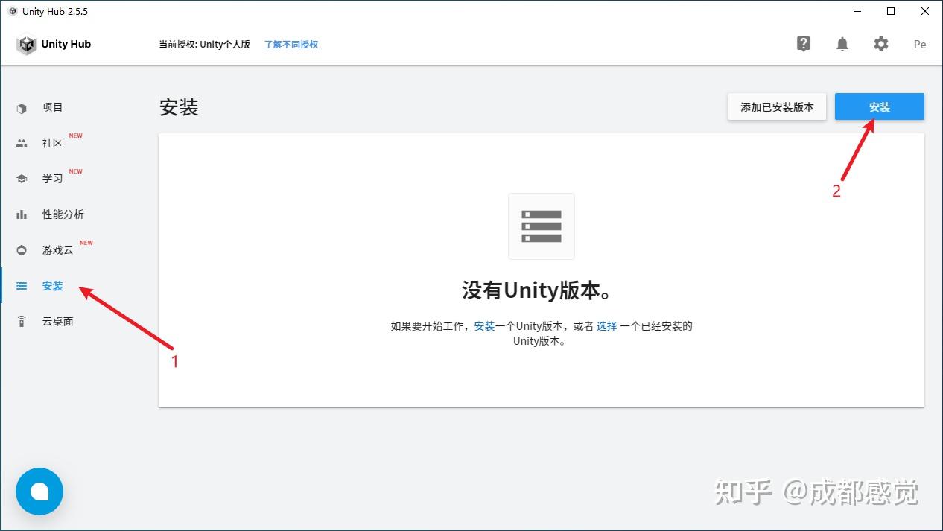Click the 添加已安装版本 button
The width and height of the screenshot is (943, 531).
coord(777,106)
